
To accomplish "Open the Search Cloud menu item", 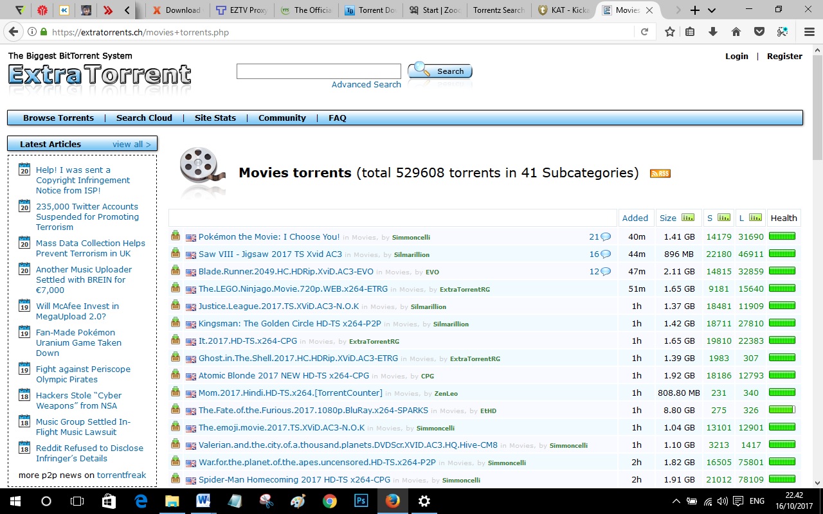I will click(x=144, y=118).
